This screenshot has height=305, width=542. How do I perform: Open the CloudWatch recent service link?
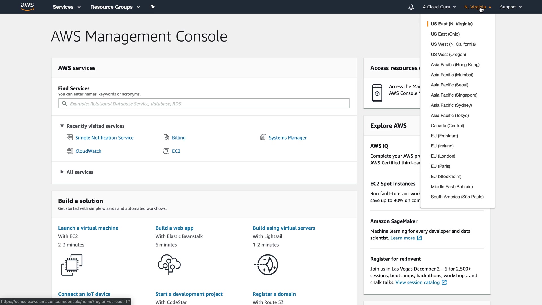pos(88,151)
